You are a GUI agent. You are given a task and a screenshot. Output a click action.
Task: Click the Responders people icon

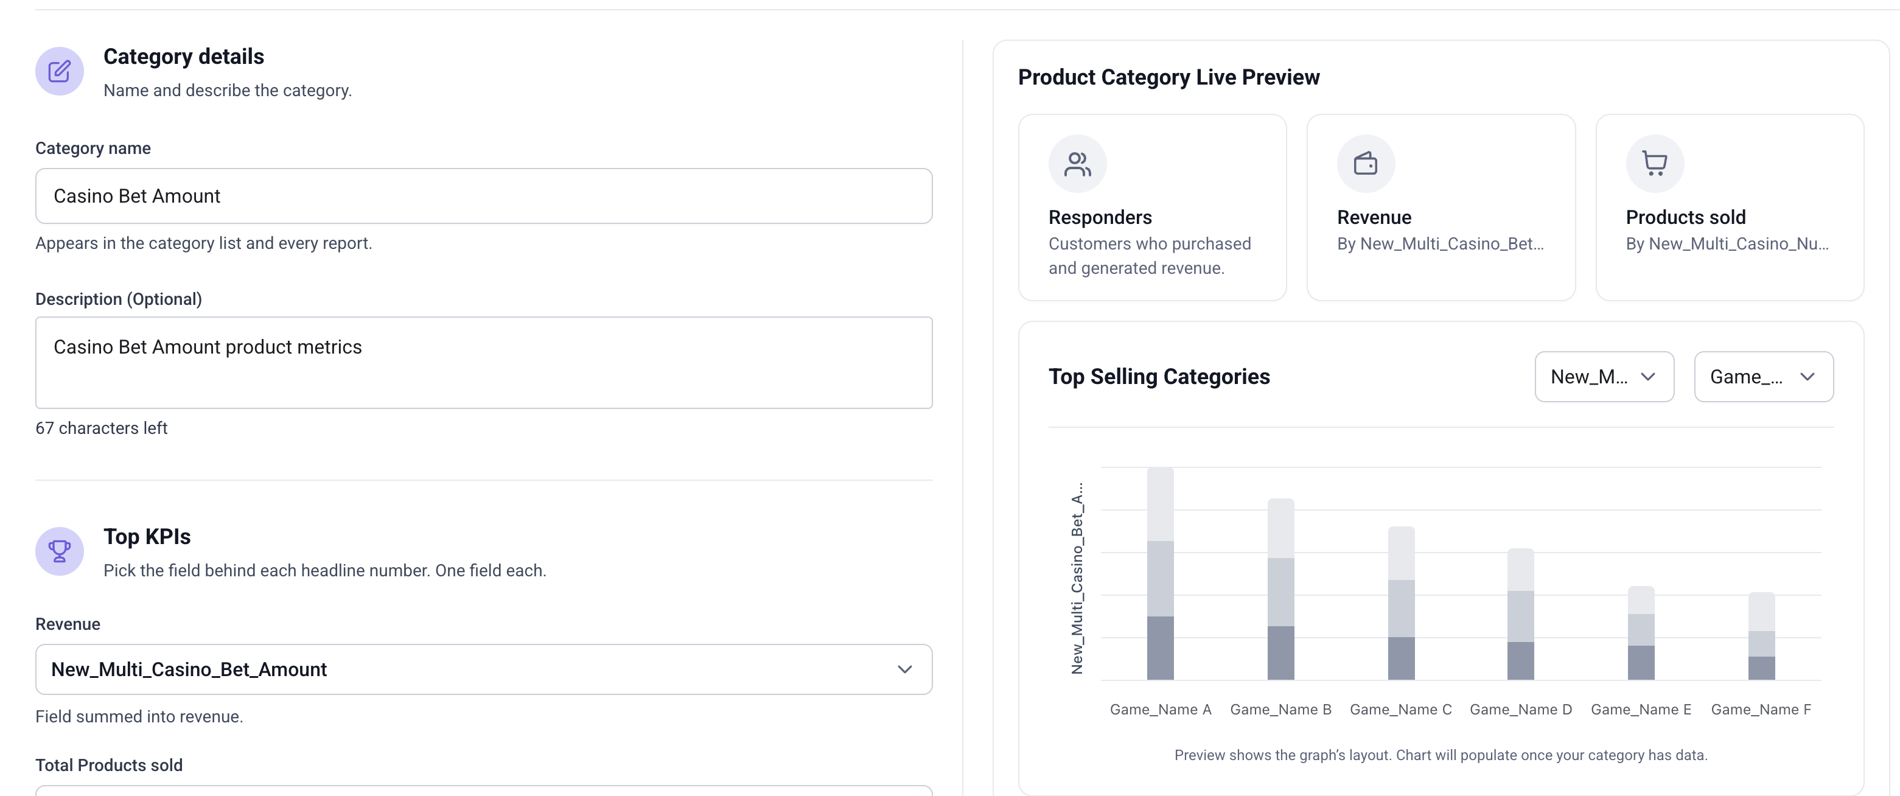coord(1078,164)
